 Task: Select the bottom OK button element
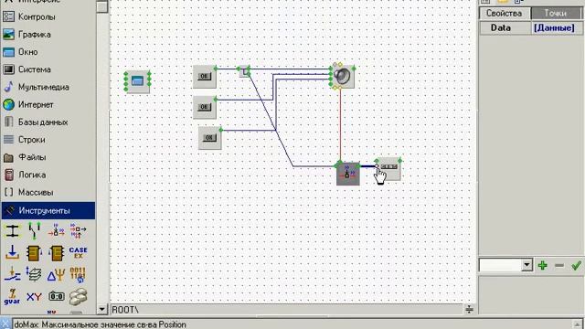coord(209,138)
